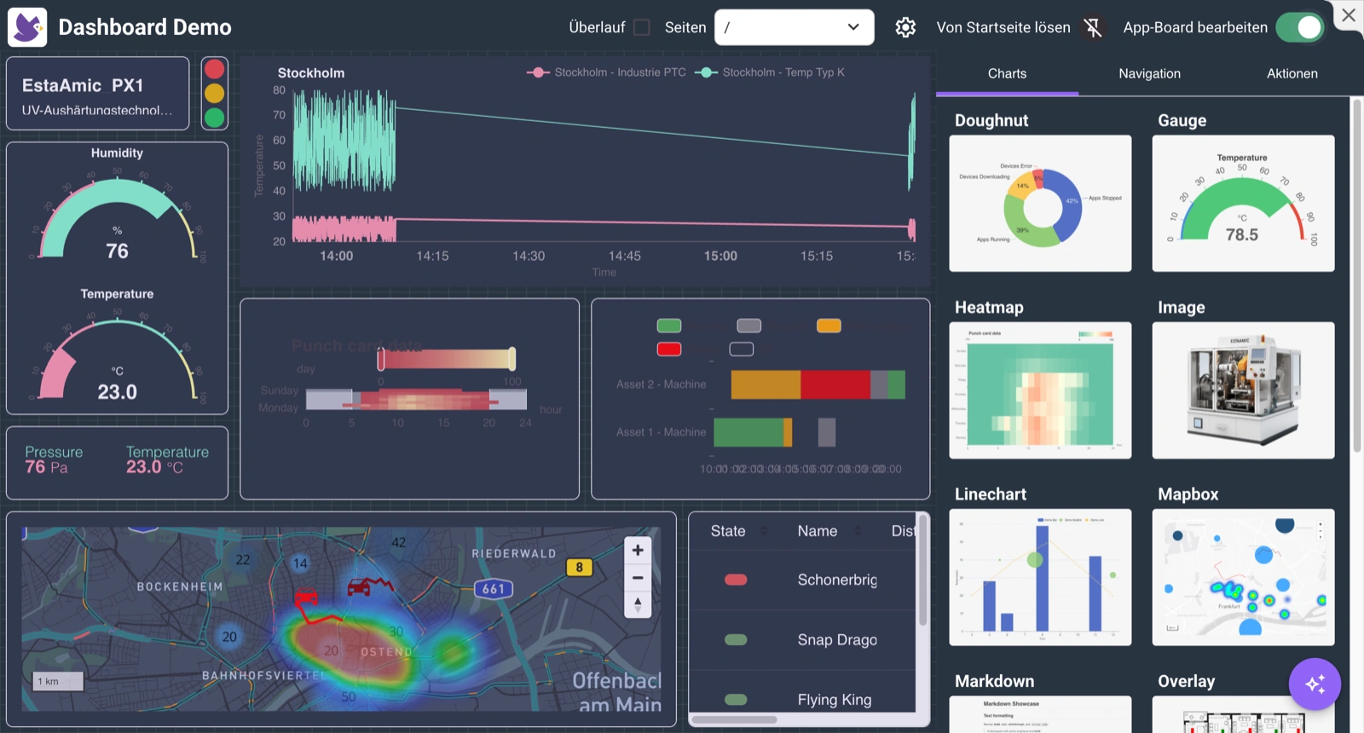The height and width of the screenshot is (733, 1364).
Task: Click the traffic light status indicator
Action: [x=215, y=94]
